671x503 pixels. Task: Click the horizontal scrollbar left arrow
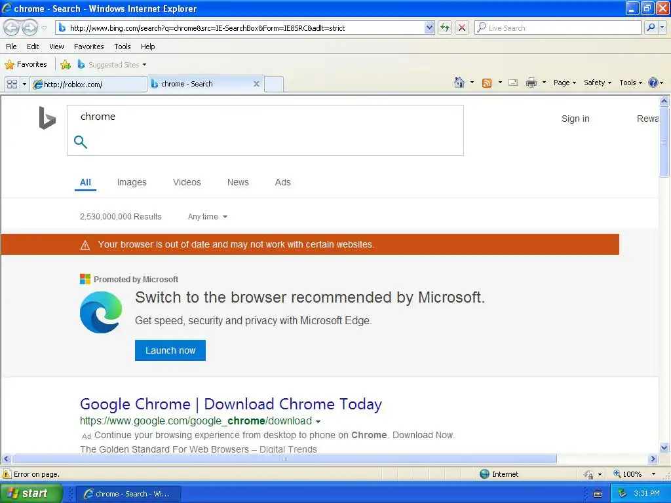[x=6, y=459]
